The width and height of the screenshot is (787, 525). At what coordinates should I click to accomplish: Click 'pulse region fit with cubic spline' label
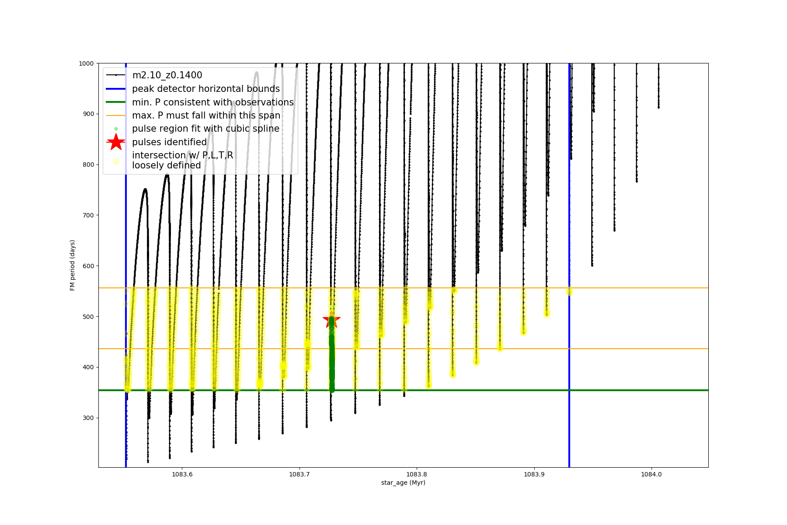click(205, 129)
